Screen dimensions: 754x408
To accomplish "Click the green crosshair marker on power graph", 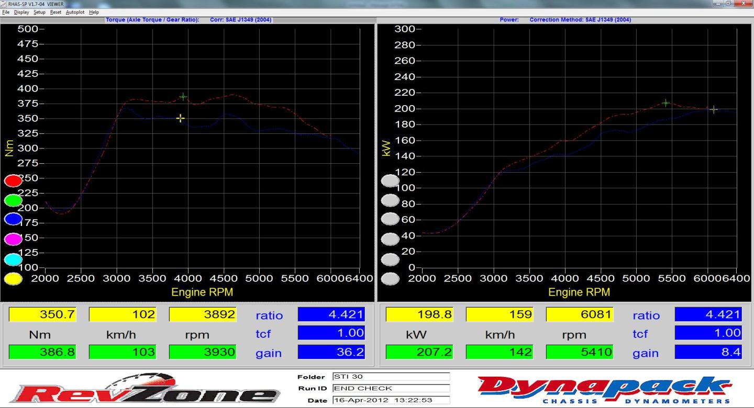I will tap(666, 103).
